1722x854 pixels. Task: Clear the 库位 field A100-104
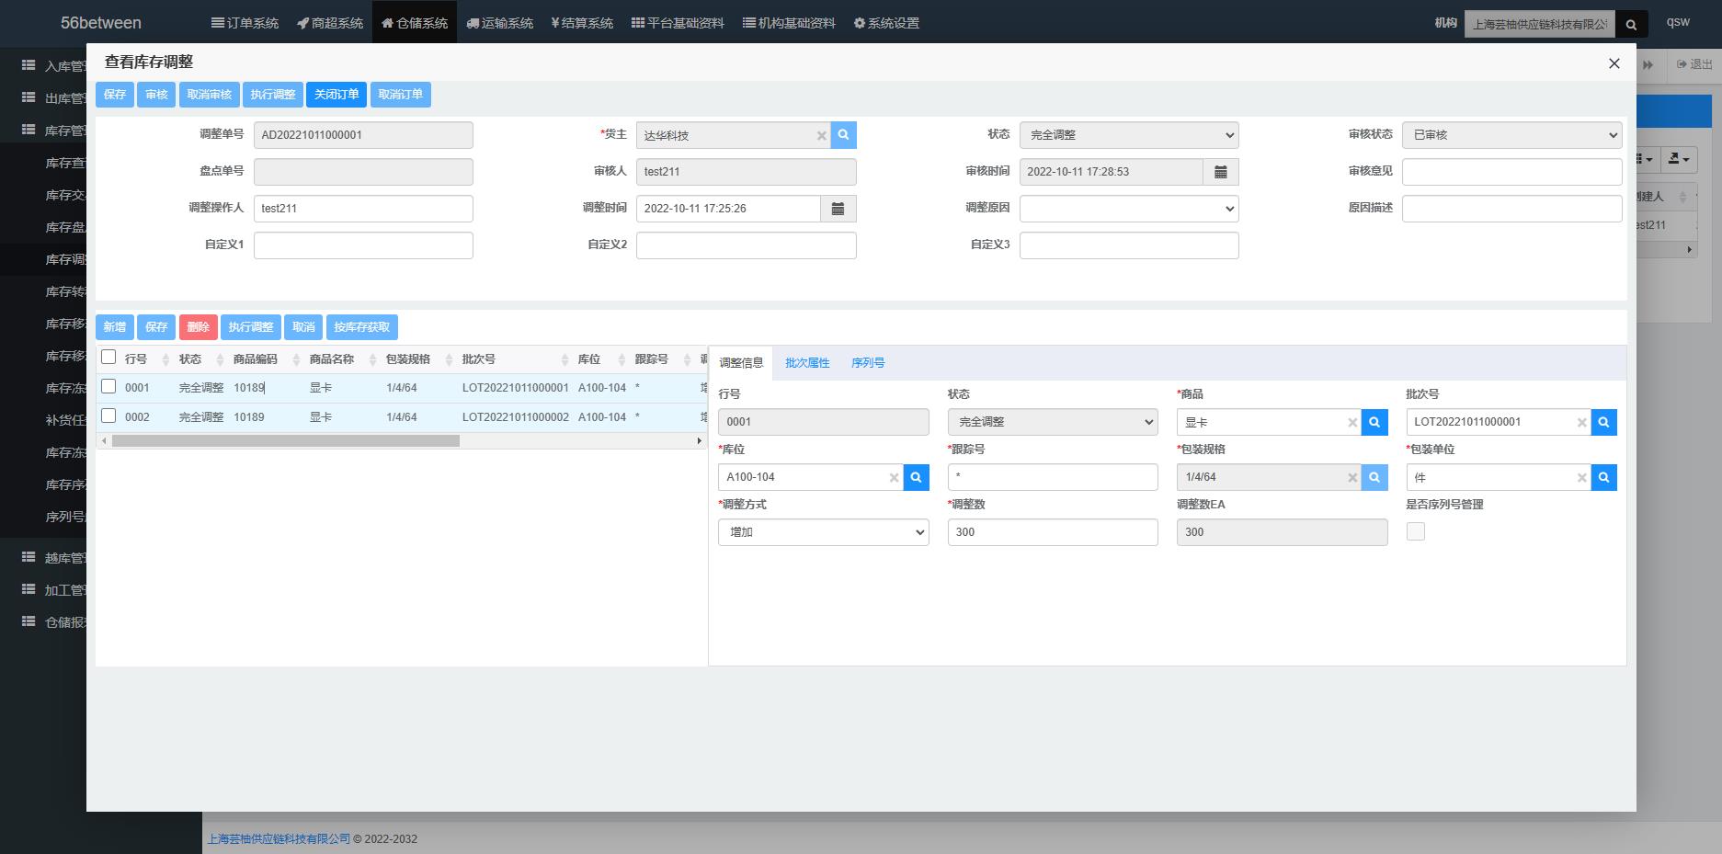click(894, 478)
